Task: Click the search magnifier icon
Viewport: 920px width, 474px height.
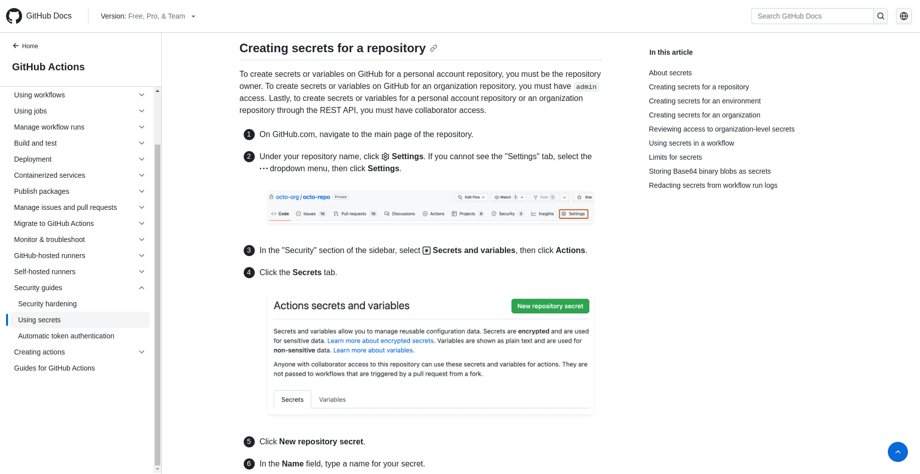Action: [x=881, y=16]
